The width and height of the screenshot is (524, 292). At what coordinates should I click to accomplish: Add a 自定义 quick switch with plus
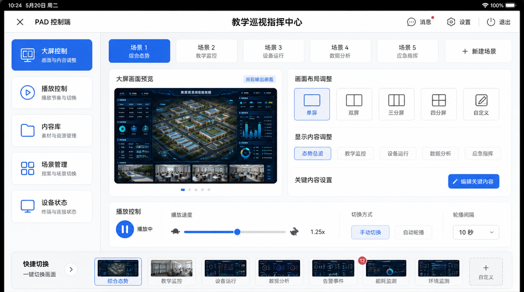pos(486,272)
